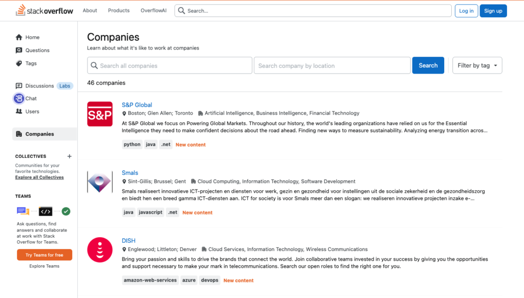Focus Search company by location field
The image size is (524, 298).
332,65
